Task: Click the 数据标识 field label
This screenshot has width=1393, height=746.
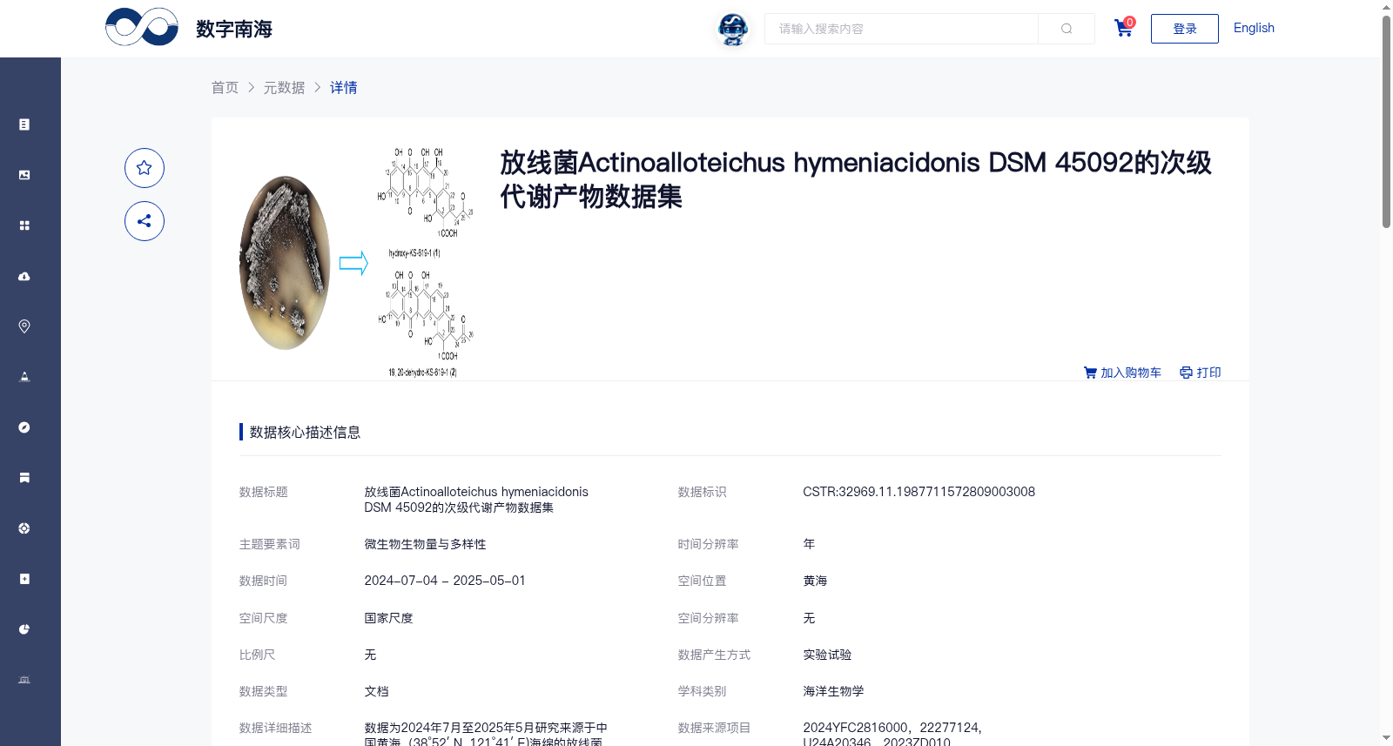Action: click(x=702, y=492)
